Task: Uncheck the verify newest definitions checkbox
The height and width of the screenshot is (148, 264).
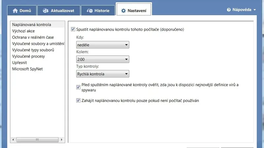Action: [78, 87]
